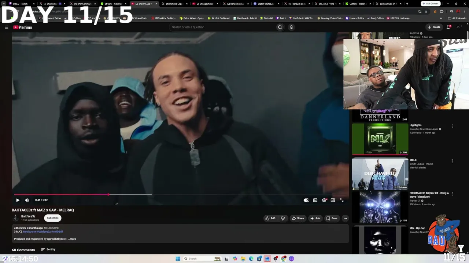Click the FREQMAKER, TripSev CT video title
The image size is (469, 263).
point(429,195)
